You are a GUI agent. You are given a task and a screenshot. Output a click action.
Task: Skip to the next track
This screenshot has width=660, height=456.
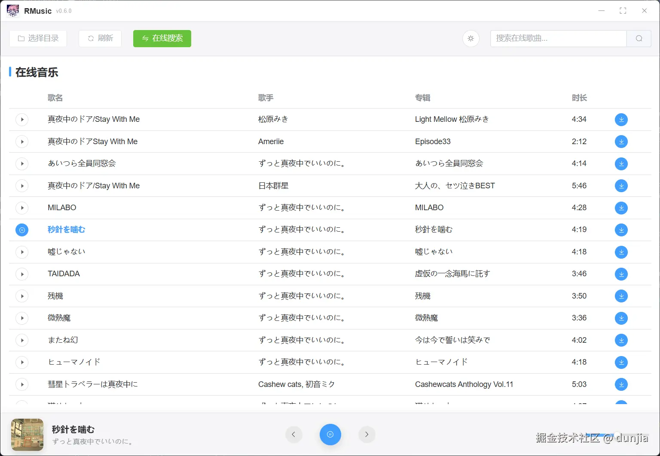[x=367, y=435]
